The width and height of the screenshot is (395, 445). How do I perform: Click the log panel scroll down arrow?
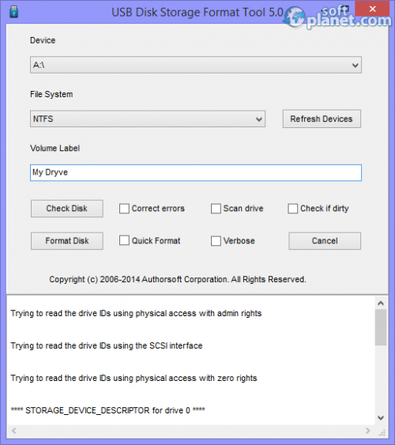click(x=381, y=418)
